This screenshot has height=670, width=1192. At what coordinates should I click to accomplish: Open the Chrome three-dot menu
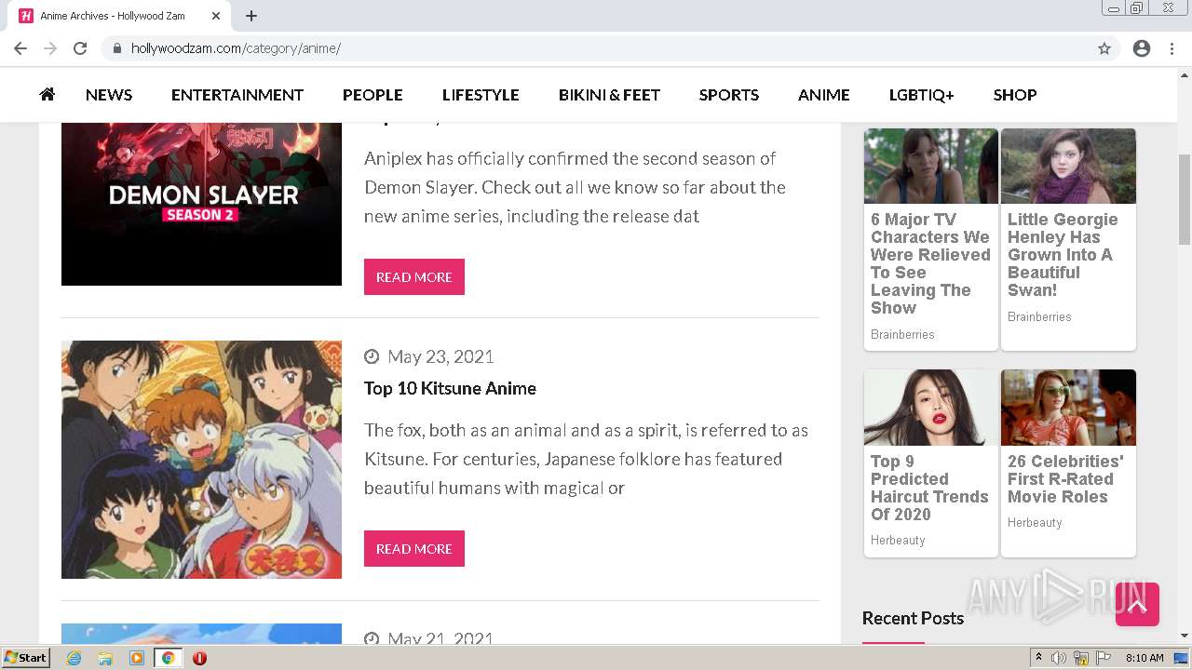(1172, 48)
